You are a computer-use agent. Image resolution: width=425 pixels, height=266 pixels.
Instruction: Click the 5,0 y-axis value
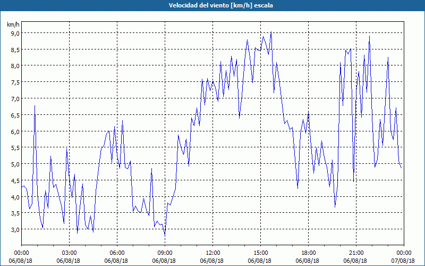coord(16,164)
